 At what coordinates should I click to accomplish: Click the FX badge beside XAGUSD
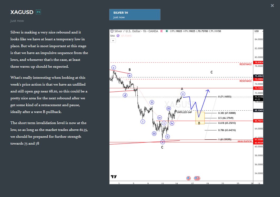click(x=38, y=12)
